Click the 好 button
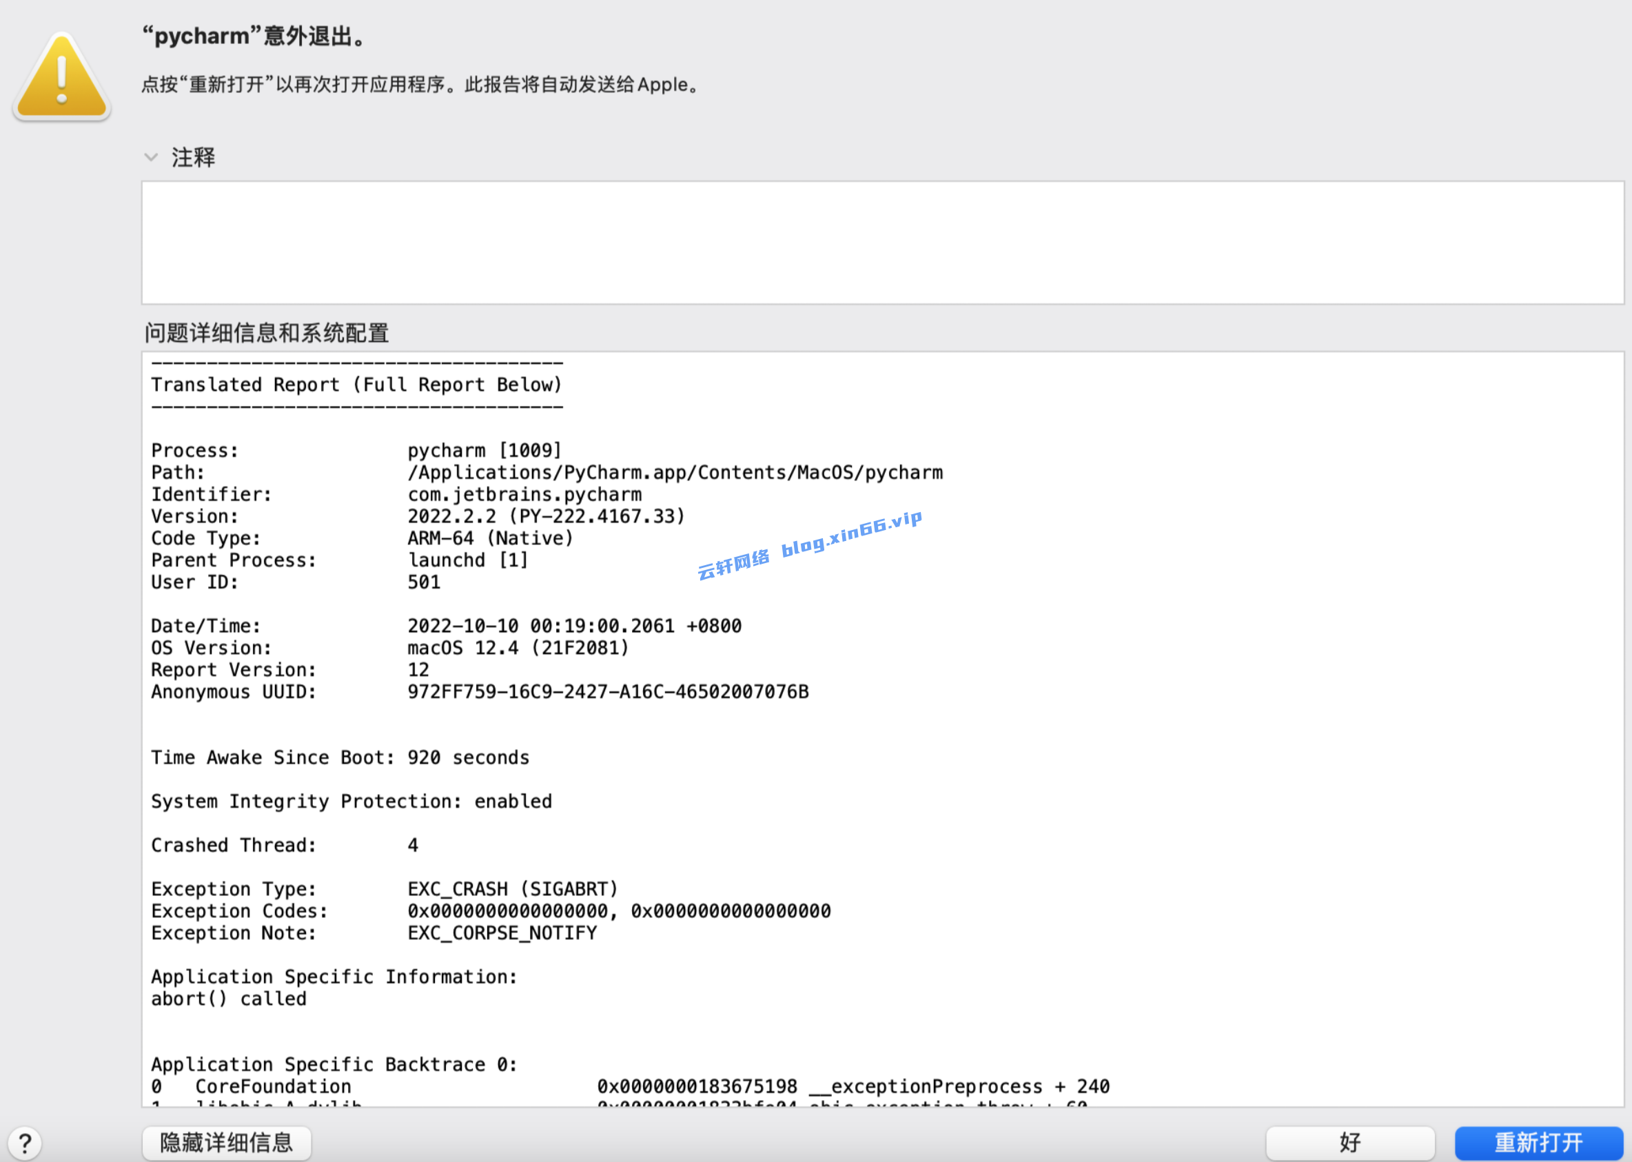Image resolution: width=1632 pixels, height=1162 pixels. pyautogui.click(x=1350, y=1143)
